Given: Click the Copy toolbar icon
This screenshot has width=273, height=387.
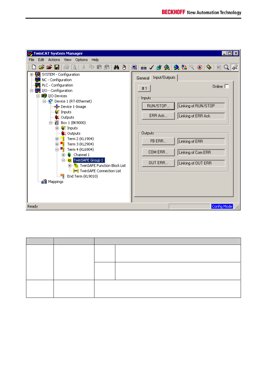Looking at the screenshot, I should point(92,67).
